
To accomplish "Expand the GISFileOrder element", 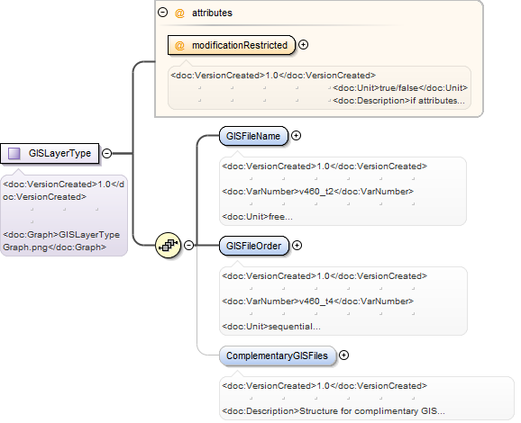I will click(x=297, y=245).
